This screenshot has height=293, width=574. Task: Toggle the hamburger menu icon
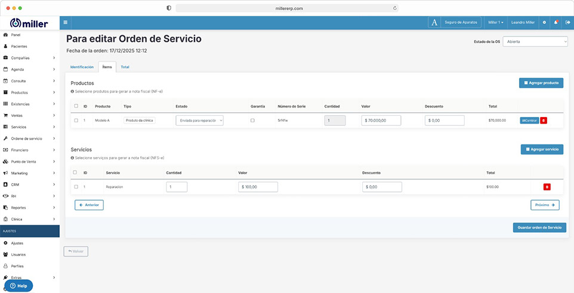65,22
